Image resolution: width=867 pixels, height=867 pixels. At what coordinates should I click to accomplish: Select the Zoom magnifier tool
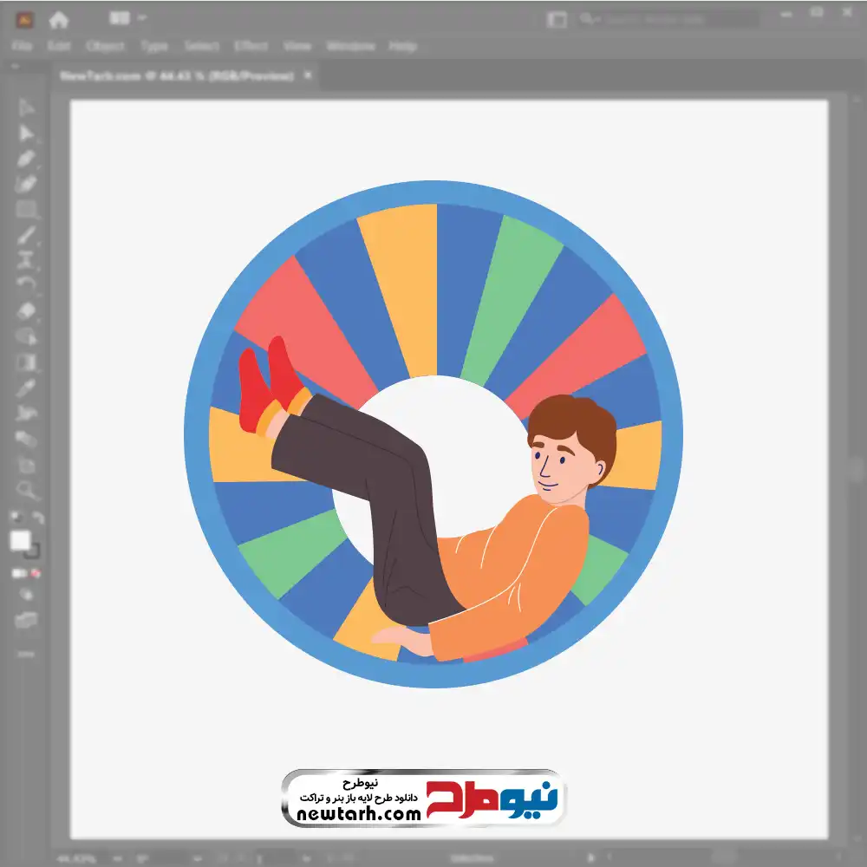[26, 489]
